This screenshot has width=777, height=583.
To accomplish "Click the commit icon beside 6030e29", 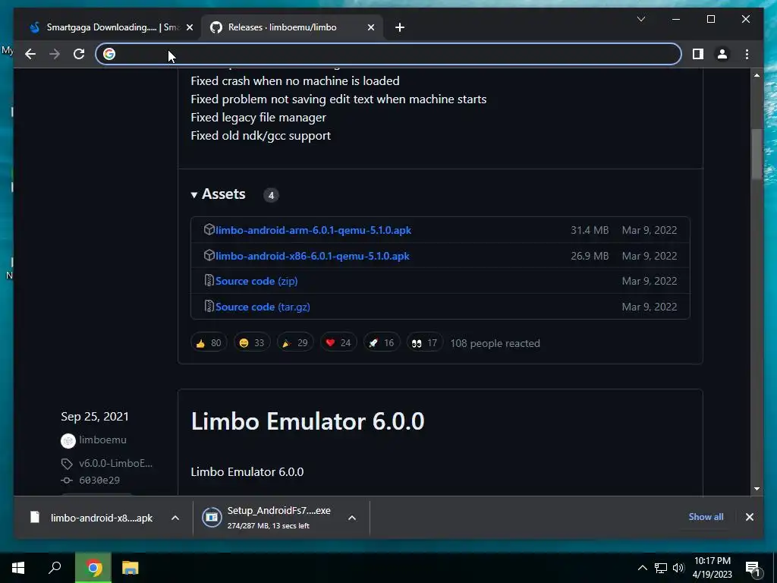I will pyautogui.click(x=67, y=481).
